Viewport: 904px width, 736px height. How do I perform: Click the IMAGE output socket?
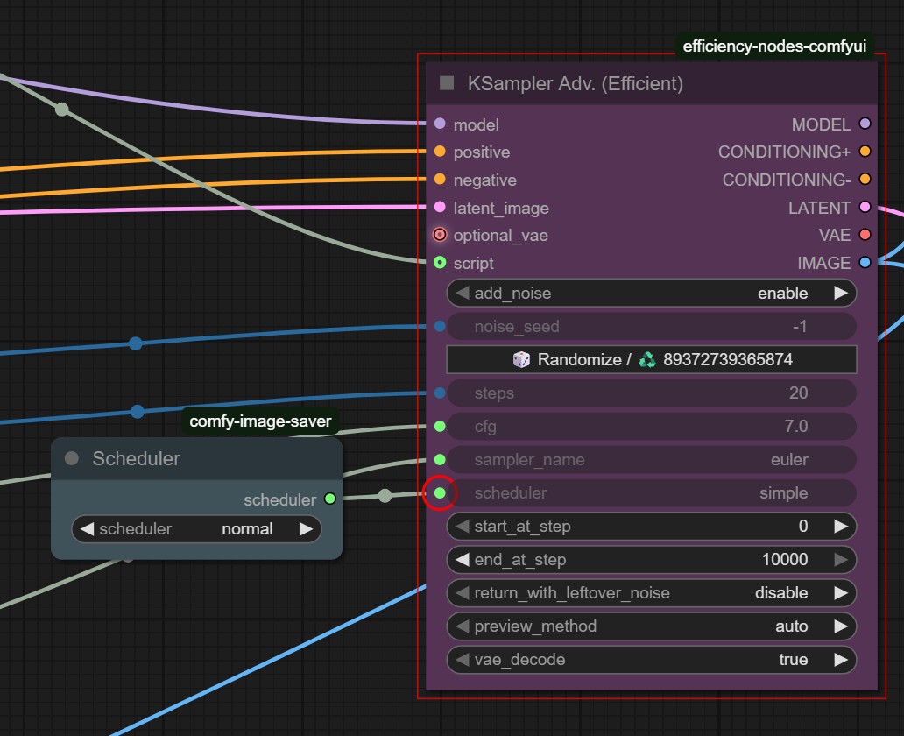865,263
